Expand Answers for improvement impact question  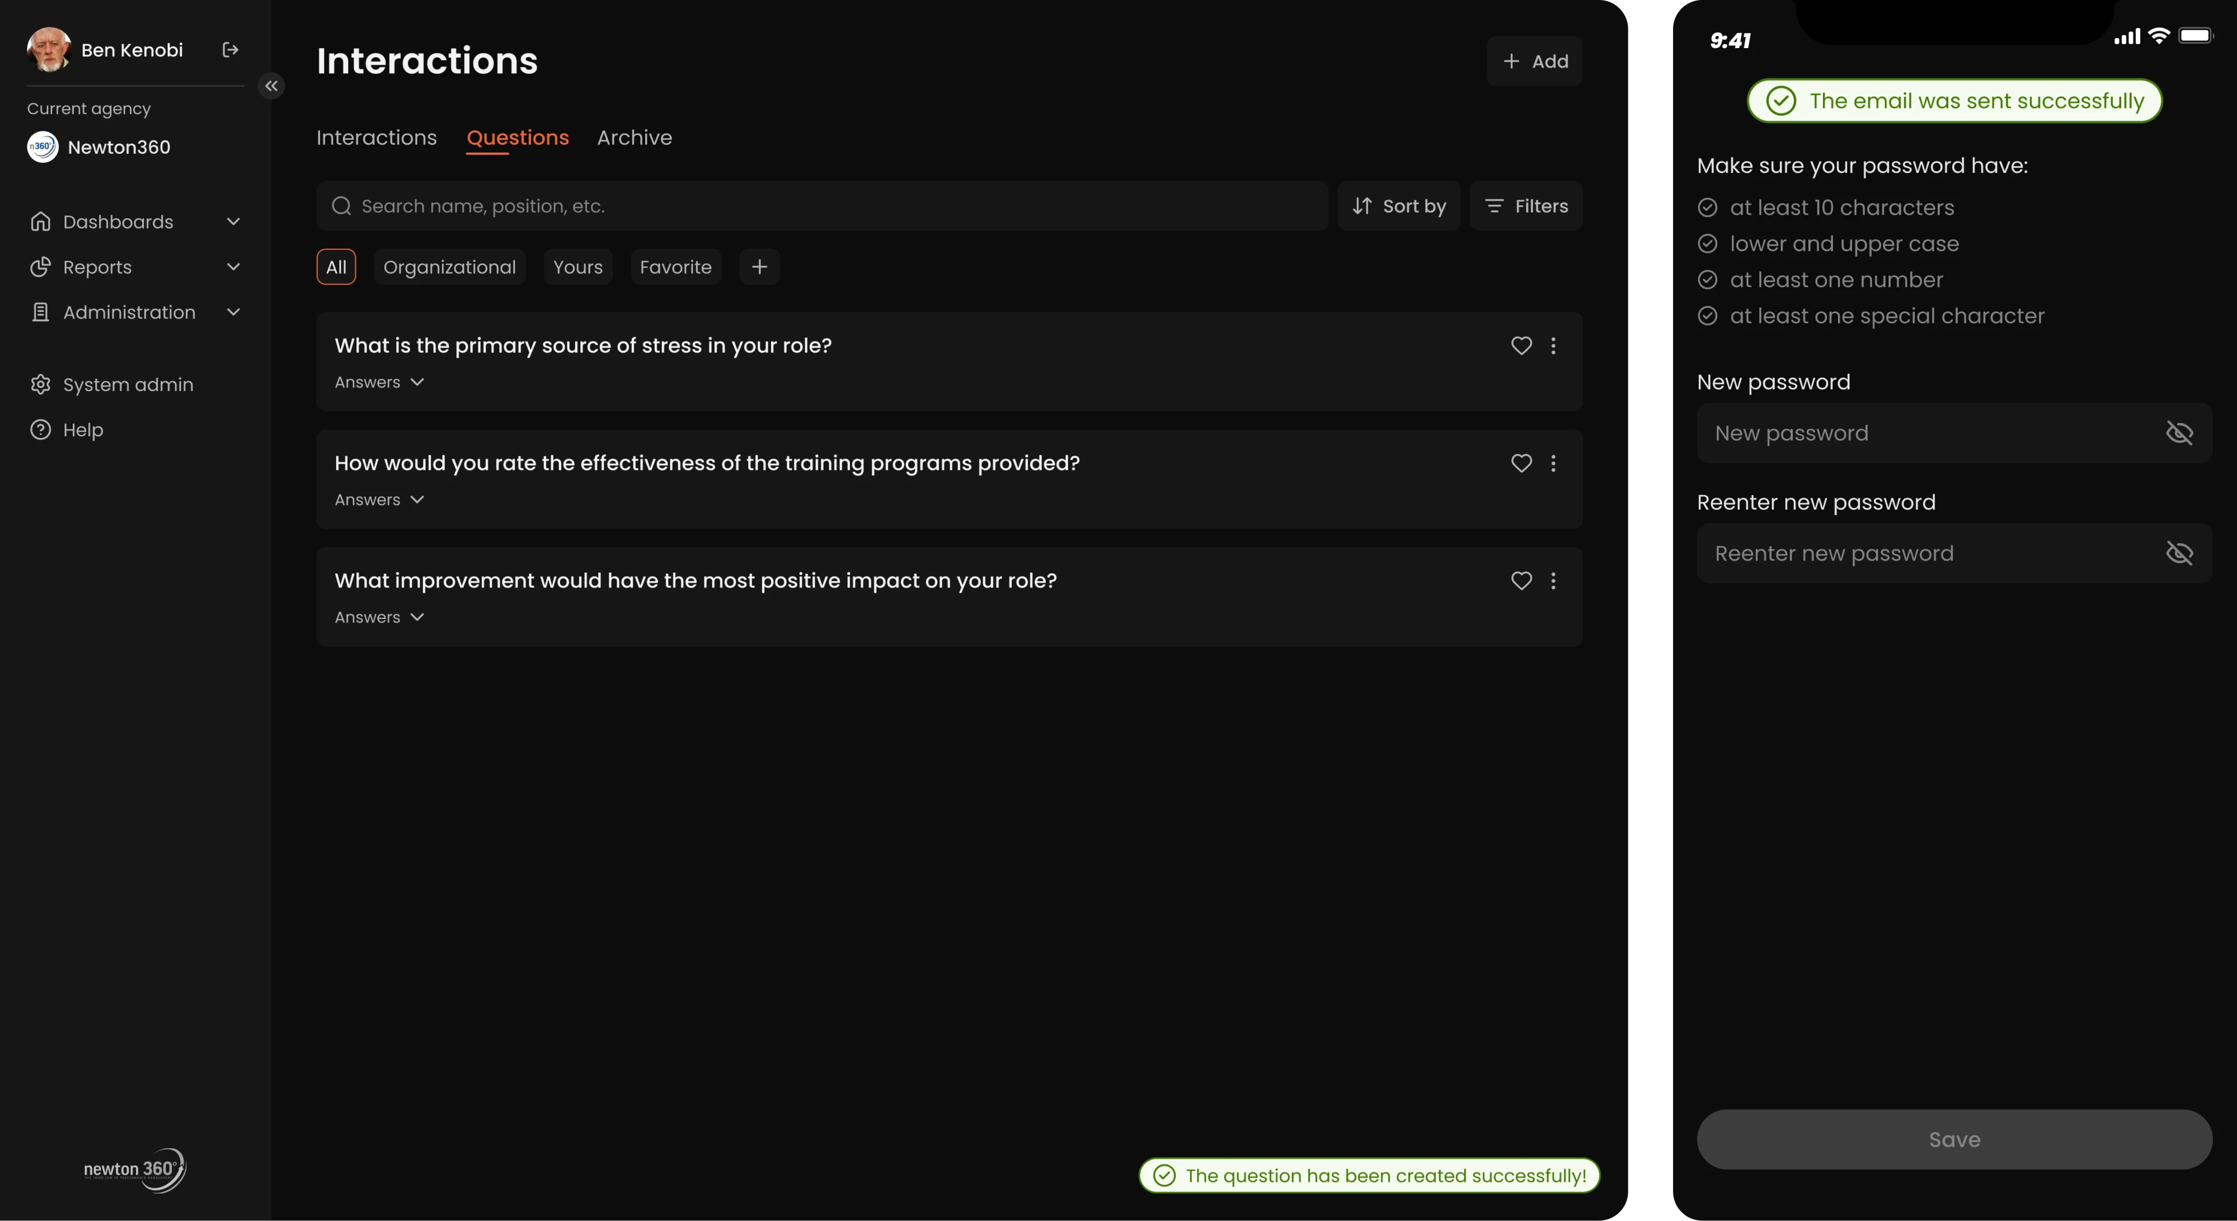tap(379, 617)
